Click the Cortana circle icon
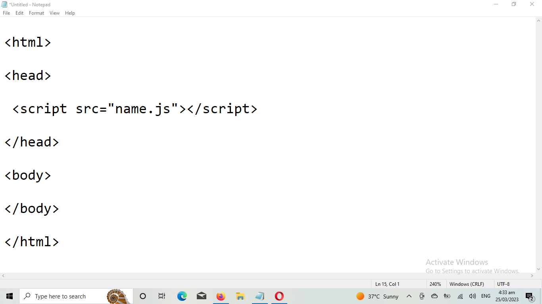The image size is (542, 304). (x=143, y=296)
